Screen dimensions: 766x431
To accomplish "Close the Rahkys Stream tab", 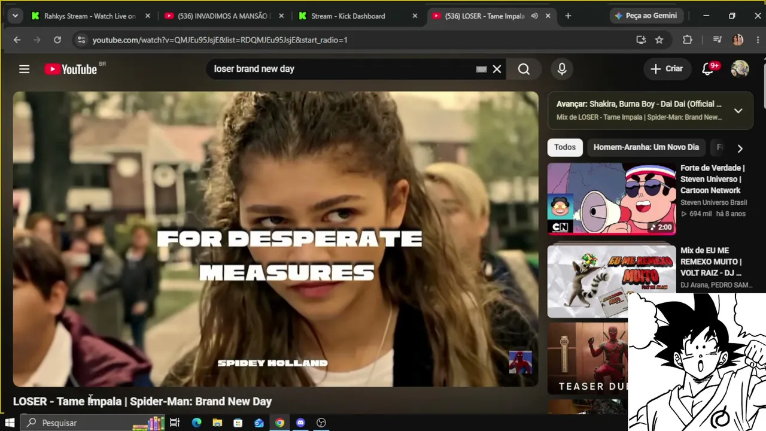I will click(x=148, y=16).
